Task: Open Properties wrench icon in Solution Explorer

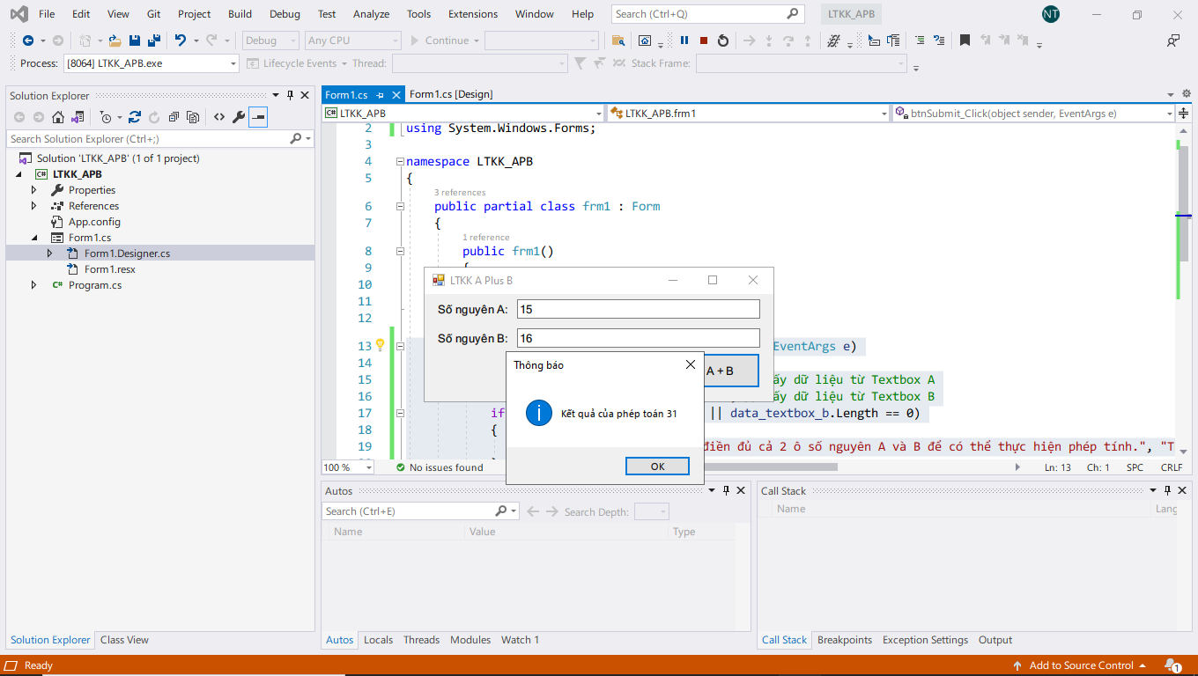Action: 238,117
